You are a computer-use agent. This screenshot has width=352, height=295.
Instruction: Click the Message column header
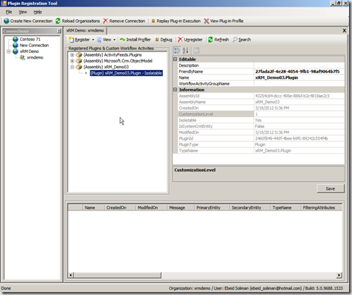pos(181,207)
